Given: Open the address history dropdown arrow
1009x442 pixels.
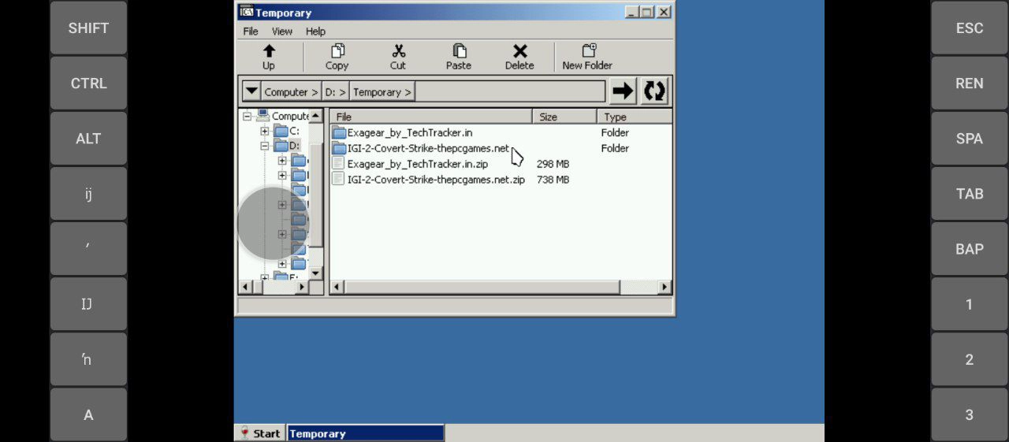Looking at the screenshot, I should [x=251, y=91].
